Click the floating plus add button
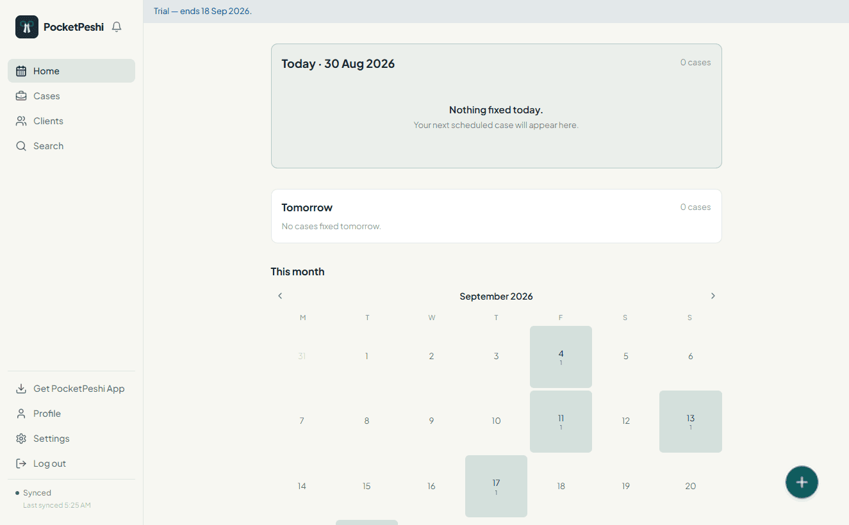This screenshot has height=525, width=849. [802, 482]
